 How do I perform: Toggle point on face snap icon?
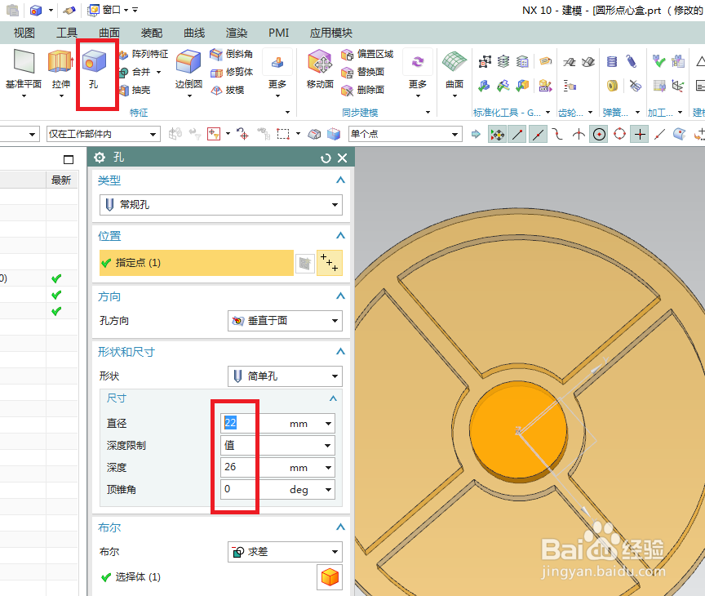[680, 134]
